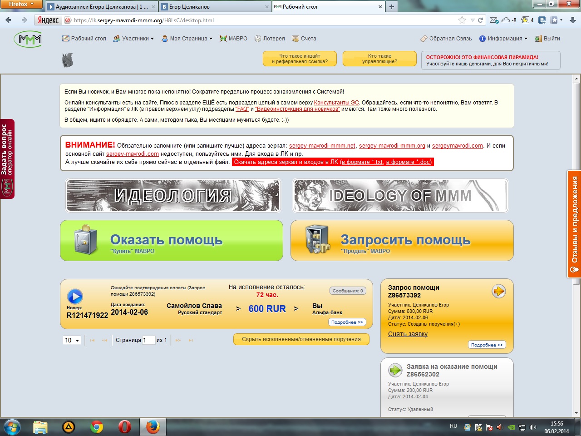581x436 pixels.
Task: Click the MMM logo in the header
Action: coord(28,39)
